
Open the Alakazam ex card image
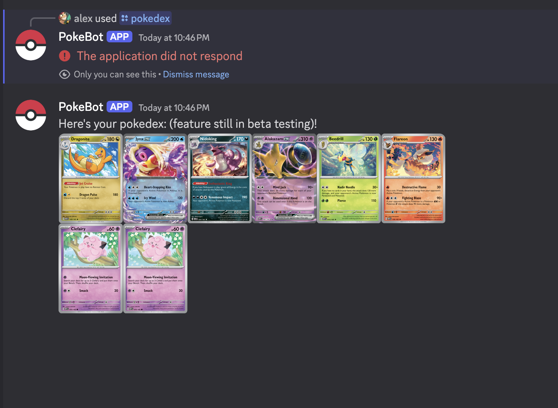pyautogui.click(x=284, y=179)
